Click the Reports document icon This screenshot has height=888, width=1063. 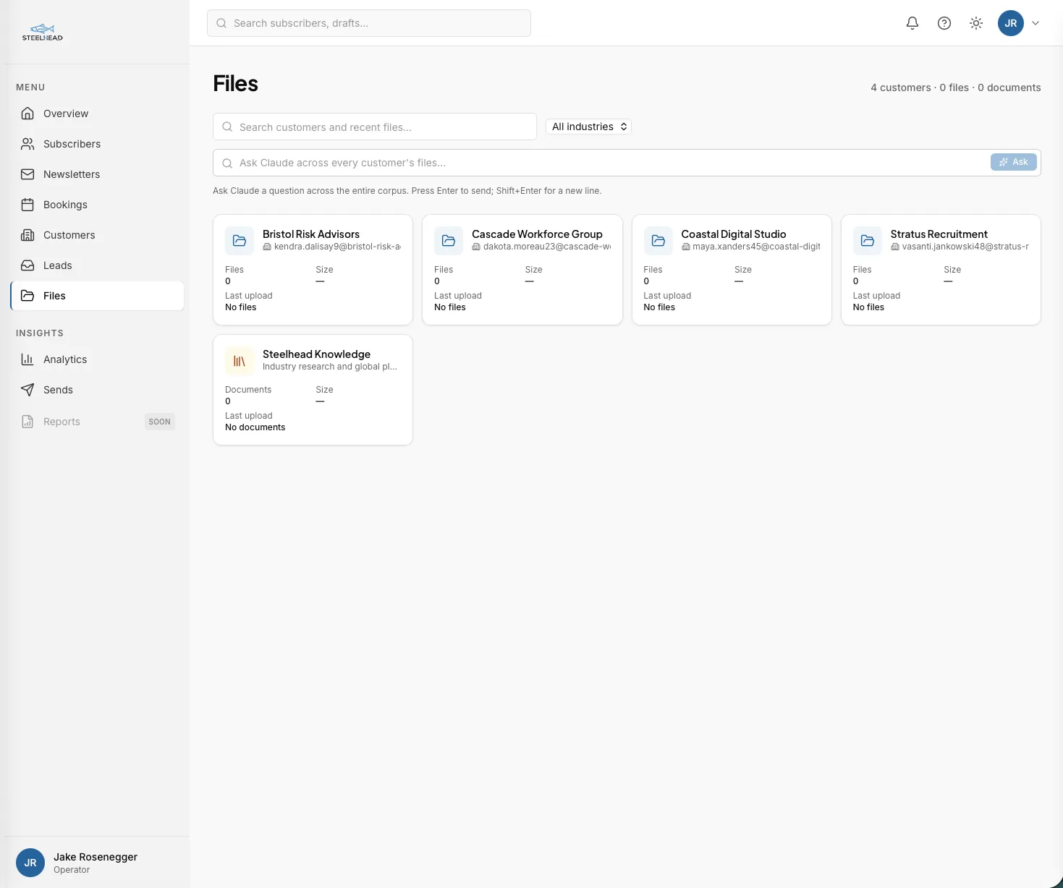click(x=27, y=422)
